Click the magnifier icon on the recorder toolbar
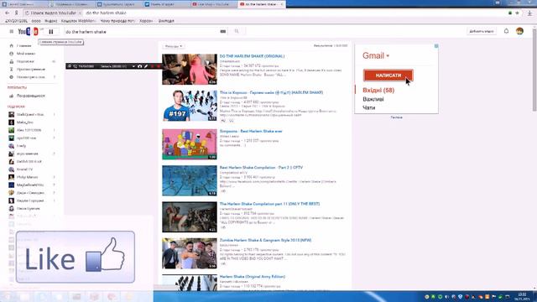The width and height of the screenshot is (537, 302). pyautogui.click(x=75, y=66)
